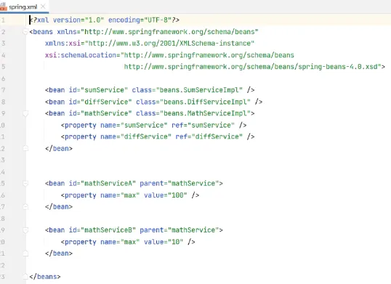Click ref="sumService" in property tag
This screenshot has width=391, height=284.
[203, 125]
